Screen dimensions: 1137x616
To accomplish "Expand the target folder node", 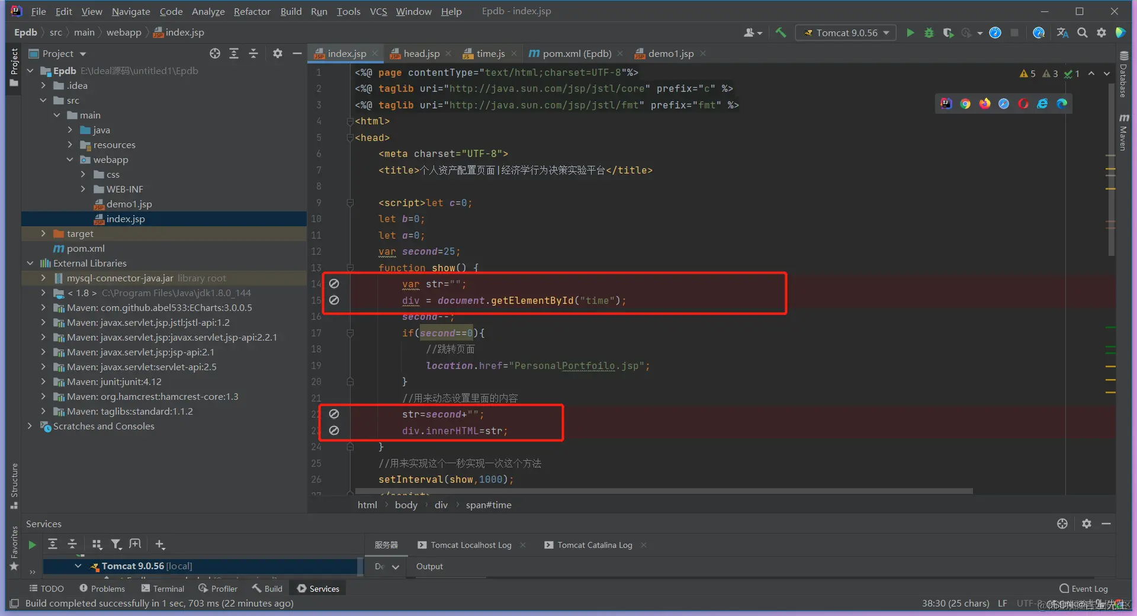I will pyautogui.click(x=43, y=234).
